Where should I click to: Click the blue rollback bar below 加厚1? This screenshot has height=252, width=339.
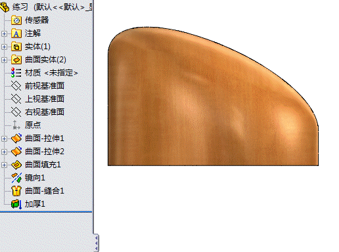point(46,212)
